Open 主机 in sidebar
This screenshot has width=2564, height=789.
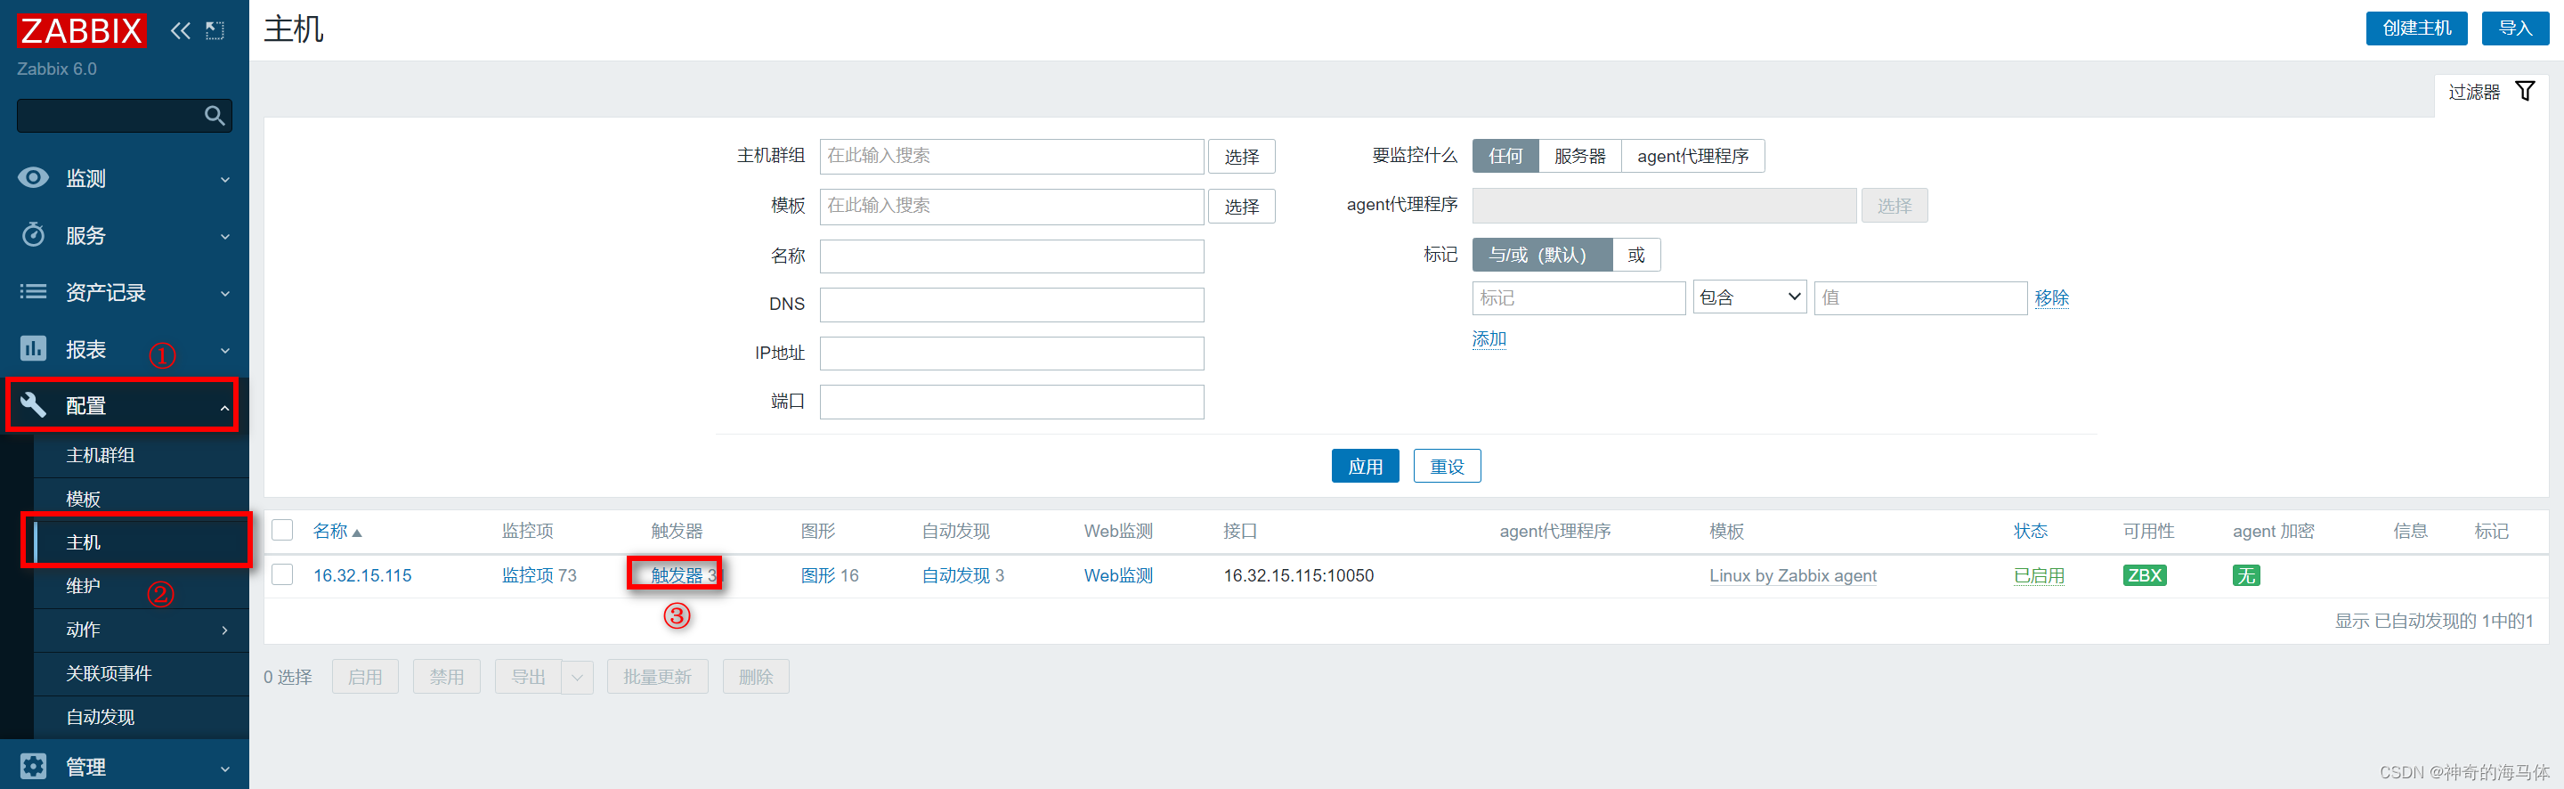[x=83, y=542]
